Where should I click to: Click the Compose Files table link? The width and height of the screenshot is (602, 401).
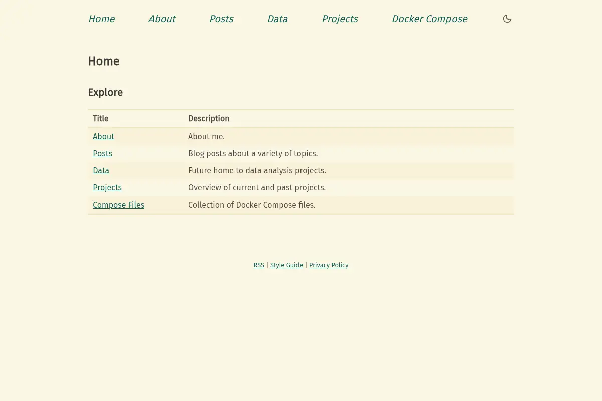point(118,205)
